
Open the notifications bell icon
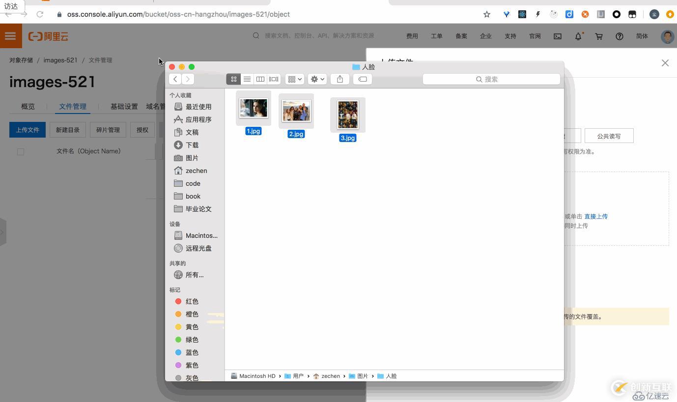(x=578, y=36)
